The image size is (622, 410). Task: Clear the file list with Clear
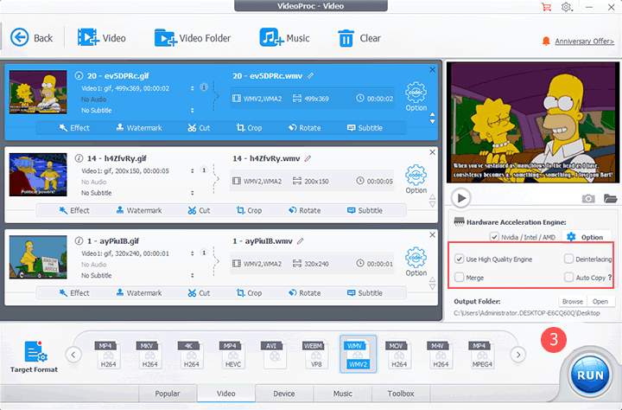[x=359, y=38]
